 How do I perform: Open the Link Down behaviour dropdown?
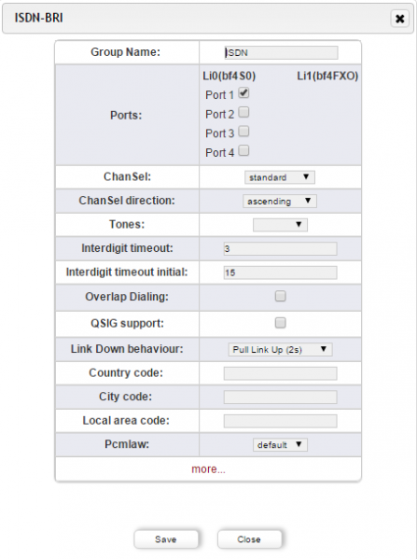[x=280, y=349]
